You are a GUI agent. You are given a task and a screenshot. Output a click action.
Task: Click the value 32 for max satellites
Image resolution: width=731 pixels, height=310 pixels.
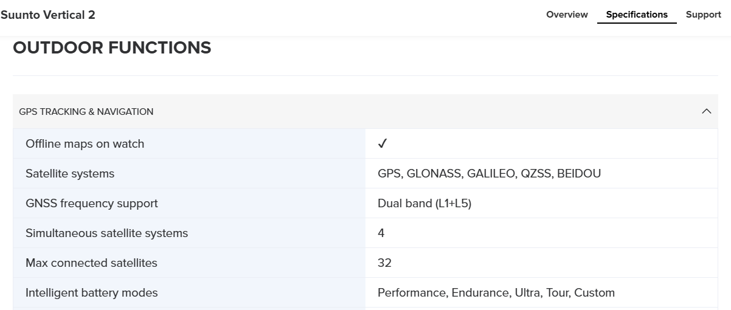pos(384,263)
